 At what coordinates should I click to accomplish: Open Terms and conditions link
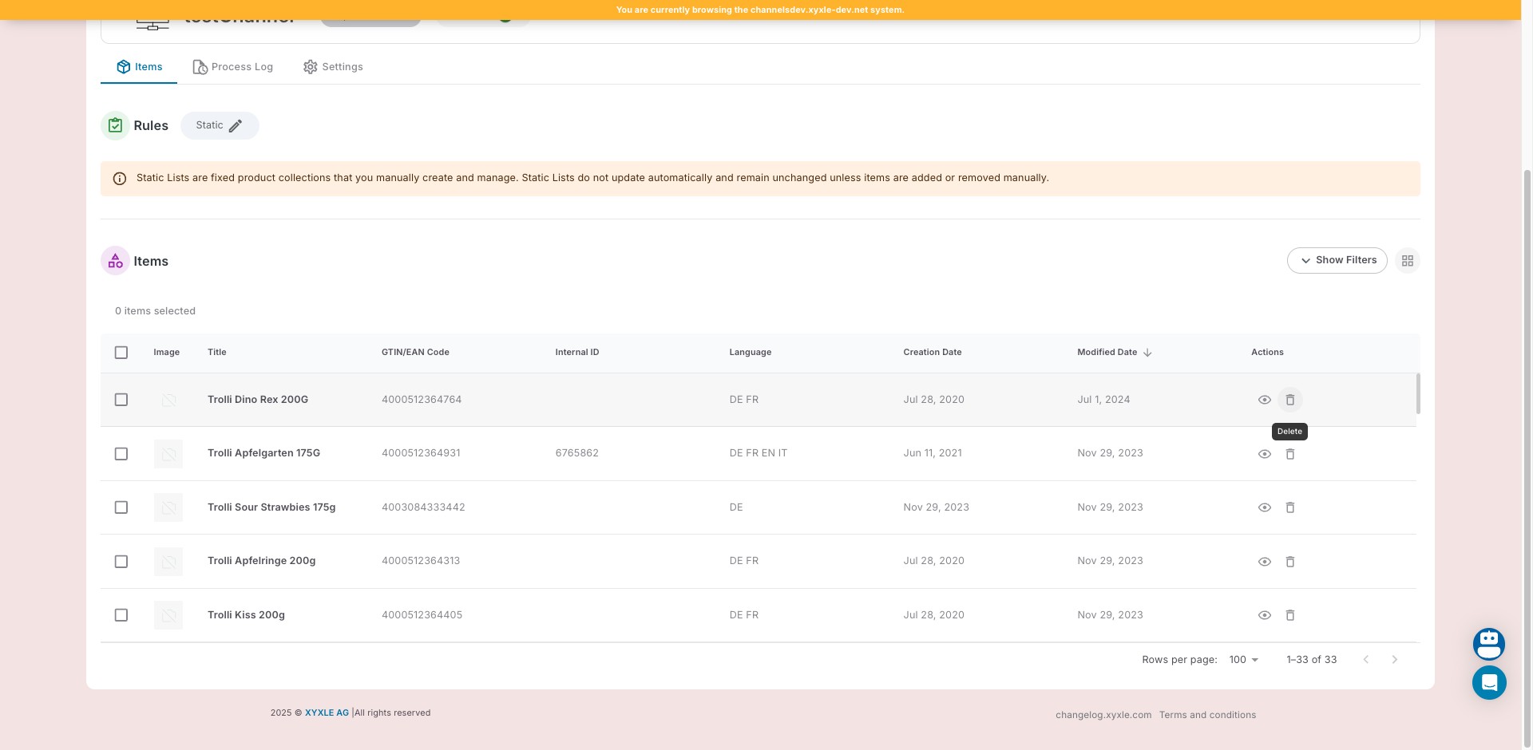coord(1207,715)
